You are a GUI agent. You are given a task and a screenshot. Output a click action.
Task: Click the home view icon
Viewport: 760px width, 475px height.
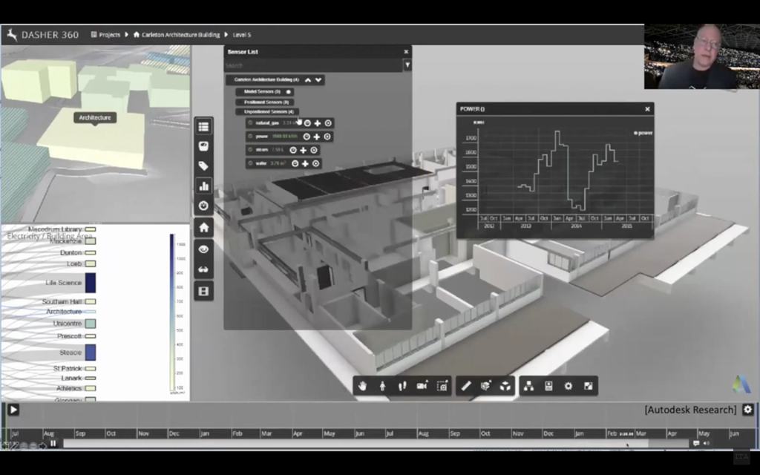203,228
